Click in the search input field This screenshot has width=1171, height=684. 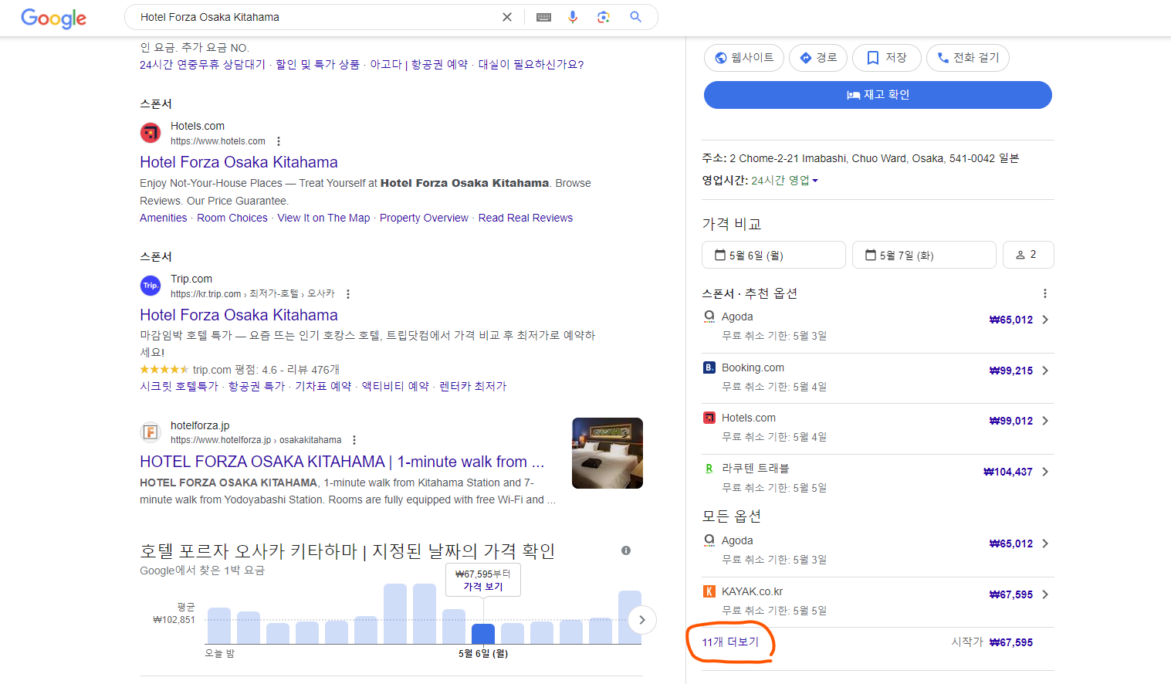coord(316,17)
